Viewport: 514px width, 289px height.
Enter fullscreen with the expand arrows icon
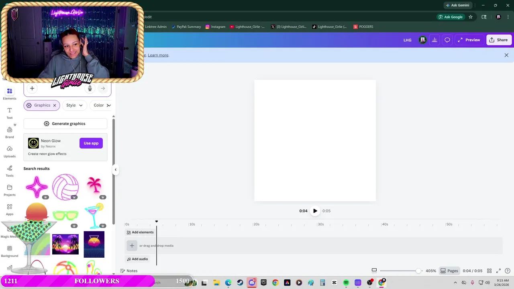498,271
